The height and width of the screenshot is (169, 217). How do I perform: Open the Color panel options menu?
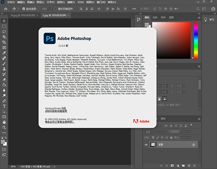click(x=199, y=18)
